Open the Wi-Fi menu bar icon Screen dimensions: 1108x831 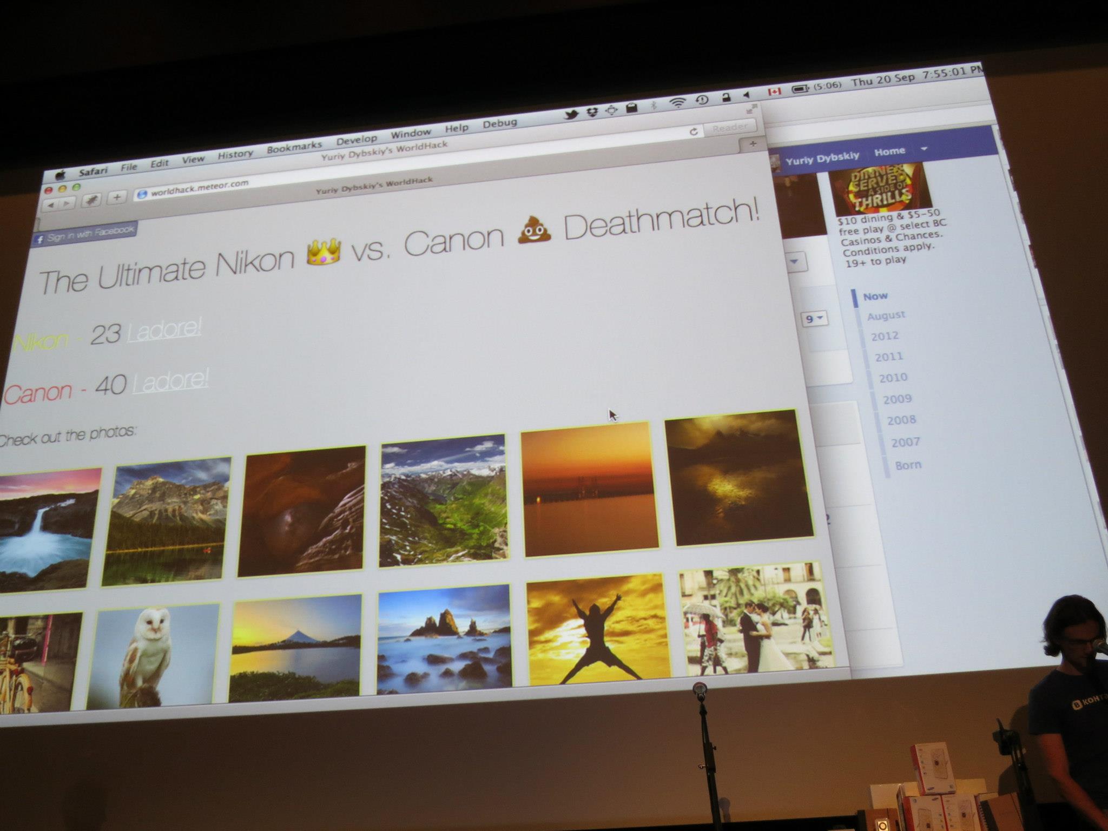677,103
